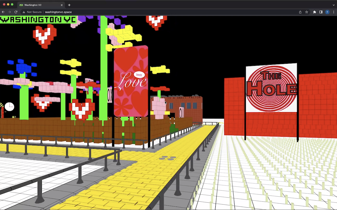
Task: Click the round dots on yellow path
Action: tap(168, 158)
